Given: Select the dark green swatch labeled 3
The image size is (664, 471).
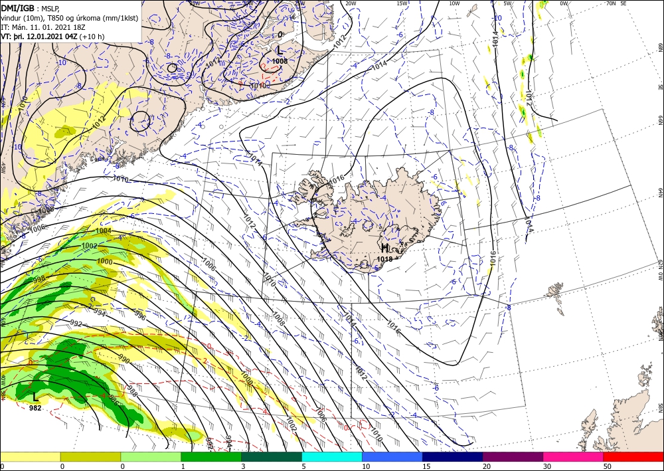Looking at the screenshot, I should click(x=272, y=456).
